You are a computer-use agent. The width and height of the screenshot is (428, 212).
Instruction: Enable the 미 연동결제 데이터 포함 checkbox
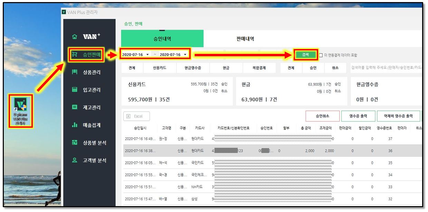point(321,55)
